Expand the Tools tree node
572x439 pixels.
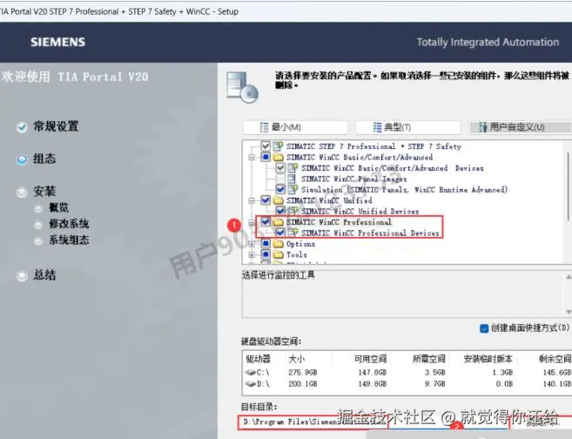pos(252,254)
